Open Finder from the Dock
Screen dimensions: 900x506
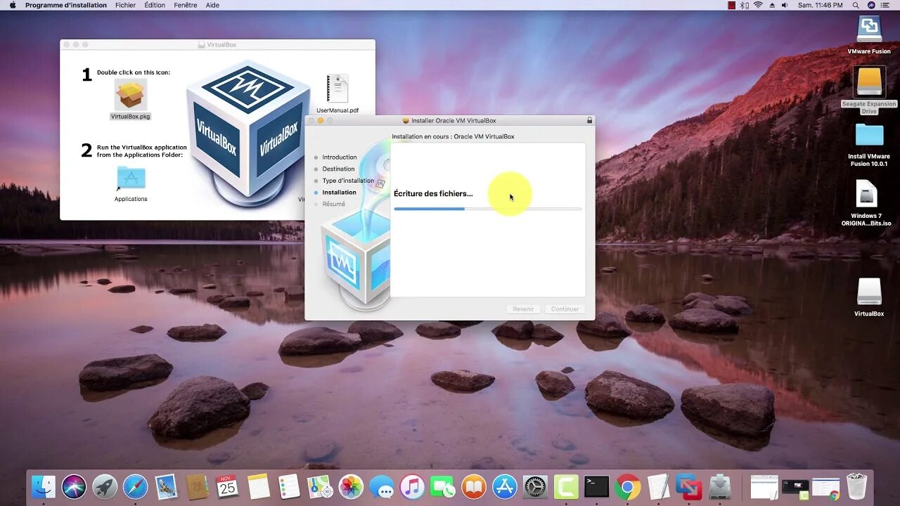point(44,486)
